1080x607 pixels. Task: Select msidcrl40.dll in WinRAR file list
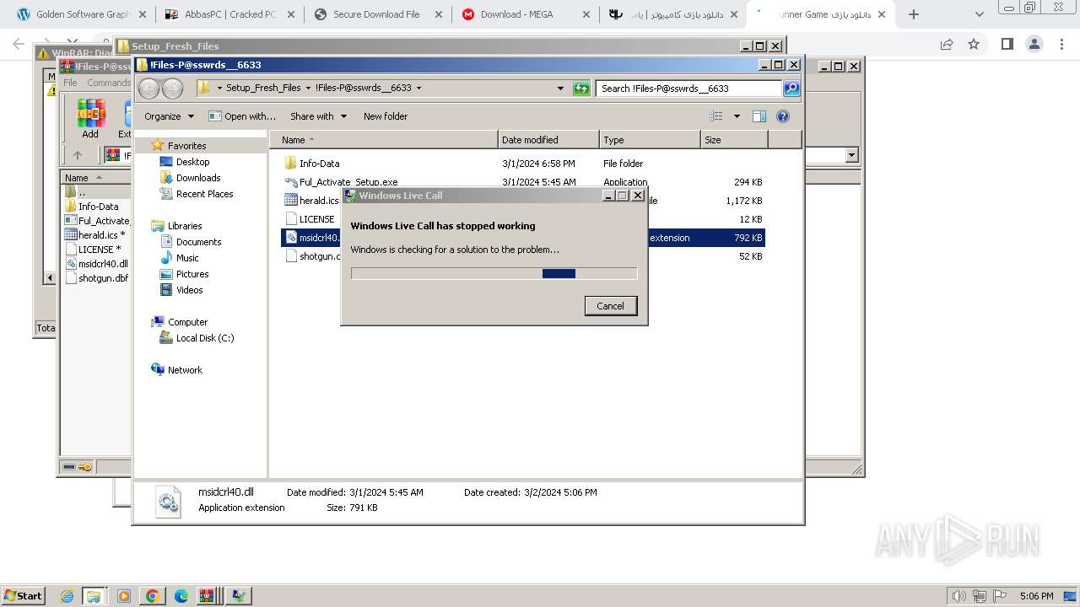pyautogui.click(x=97, y=264)
